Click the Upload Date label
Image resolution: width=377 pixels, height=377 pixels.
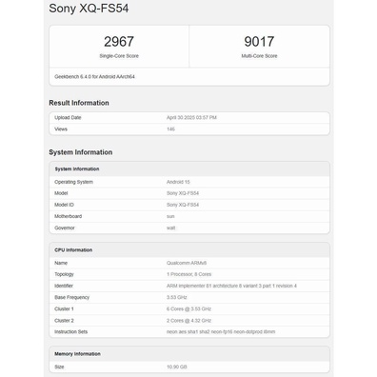pyautogui.click(x=68, y=117)
